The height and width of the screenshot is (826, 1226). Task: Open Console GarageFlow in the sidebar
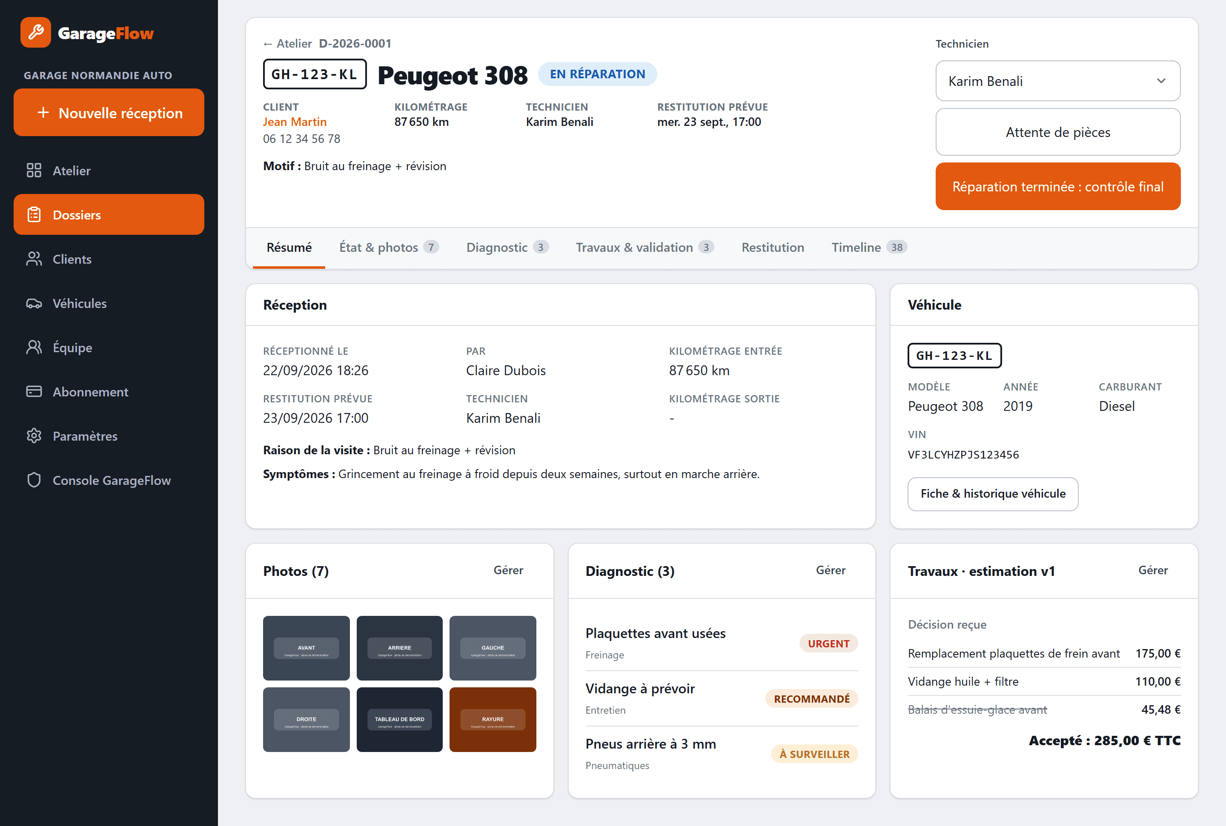click(x=109, y=480)
